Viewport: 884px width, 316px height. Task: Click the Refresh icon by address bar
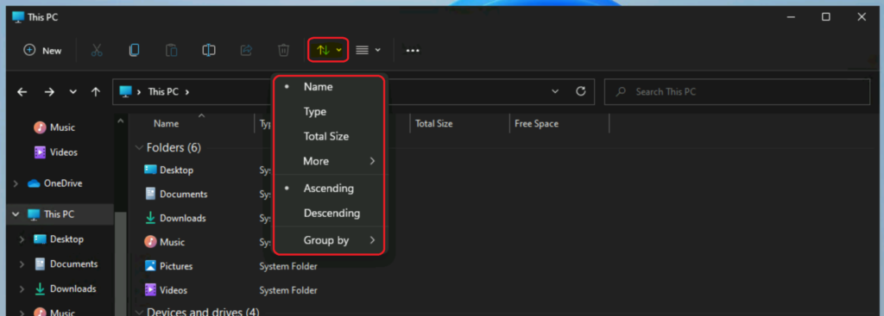coord(581,91)
